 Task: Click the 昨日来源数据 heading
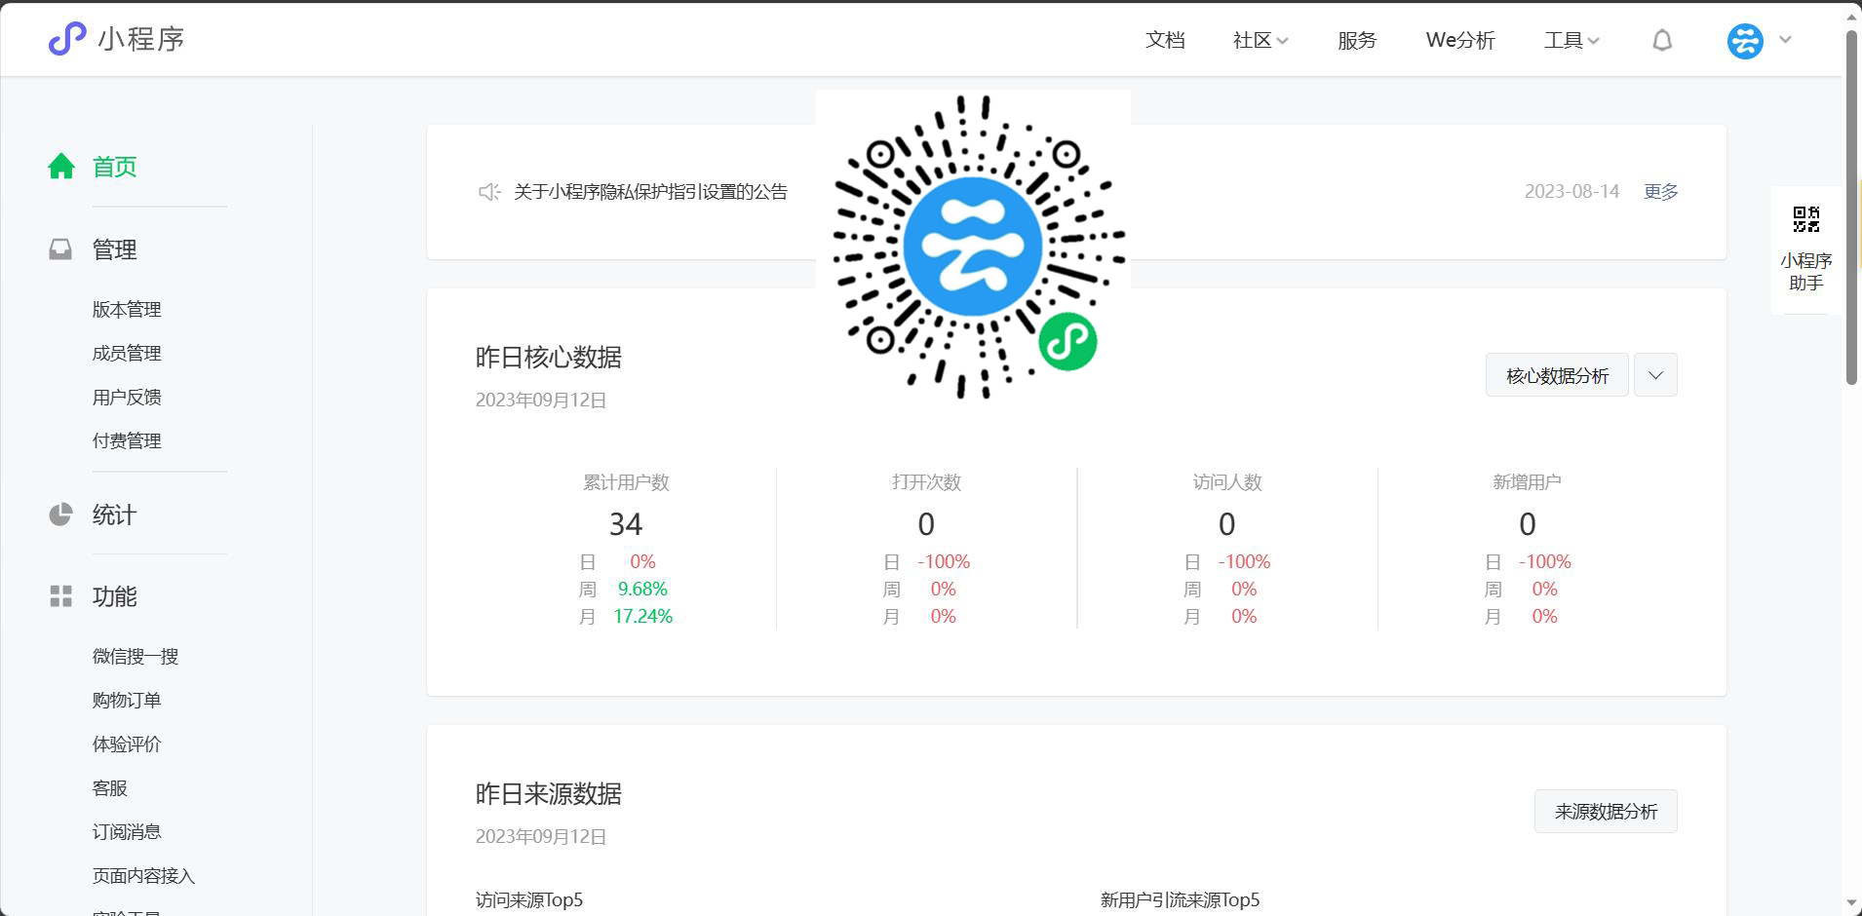549,794
